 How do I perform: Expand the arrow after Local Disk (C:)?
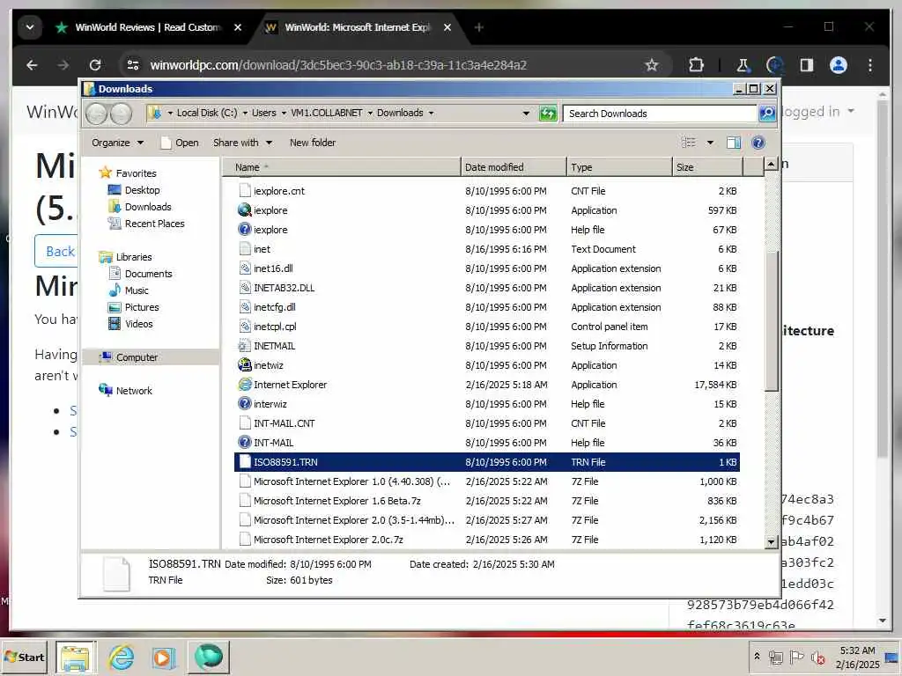pos(245,113)
